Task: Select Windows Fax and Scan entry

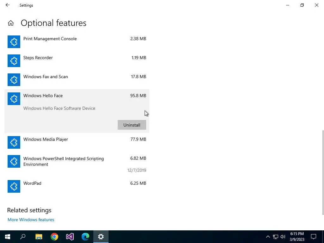Action: tap(77, 80)
